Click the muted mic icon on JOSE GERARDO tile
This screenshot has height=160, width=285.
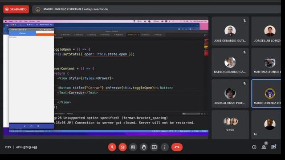tap(244, 21)
